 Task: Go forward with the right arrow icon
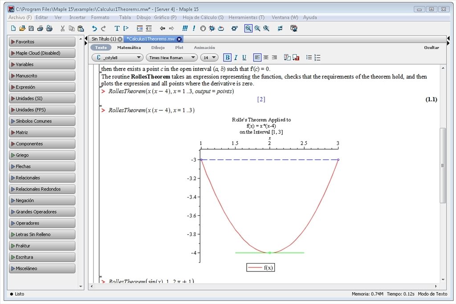171,28
